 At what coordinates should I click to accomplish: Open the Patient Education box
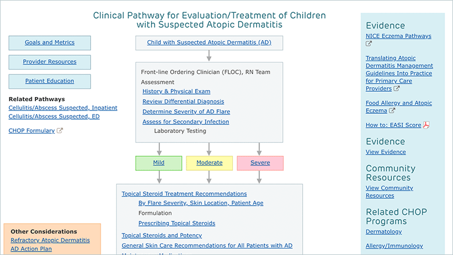pos(50,81)
